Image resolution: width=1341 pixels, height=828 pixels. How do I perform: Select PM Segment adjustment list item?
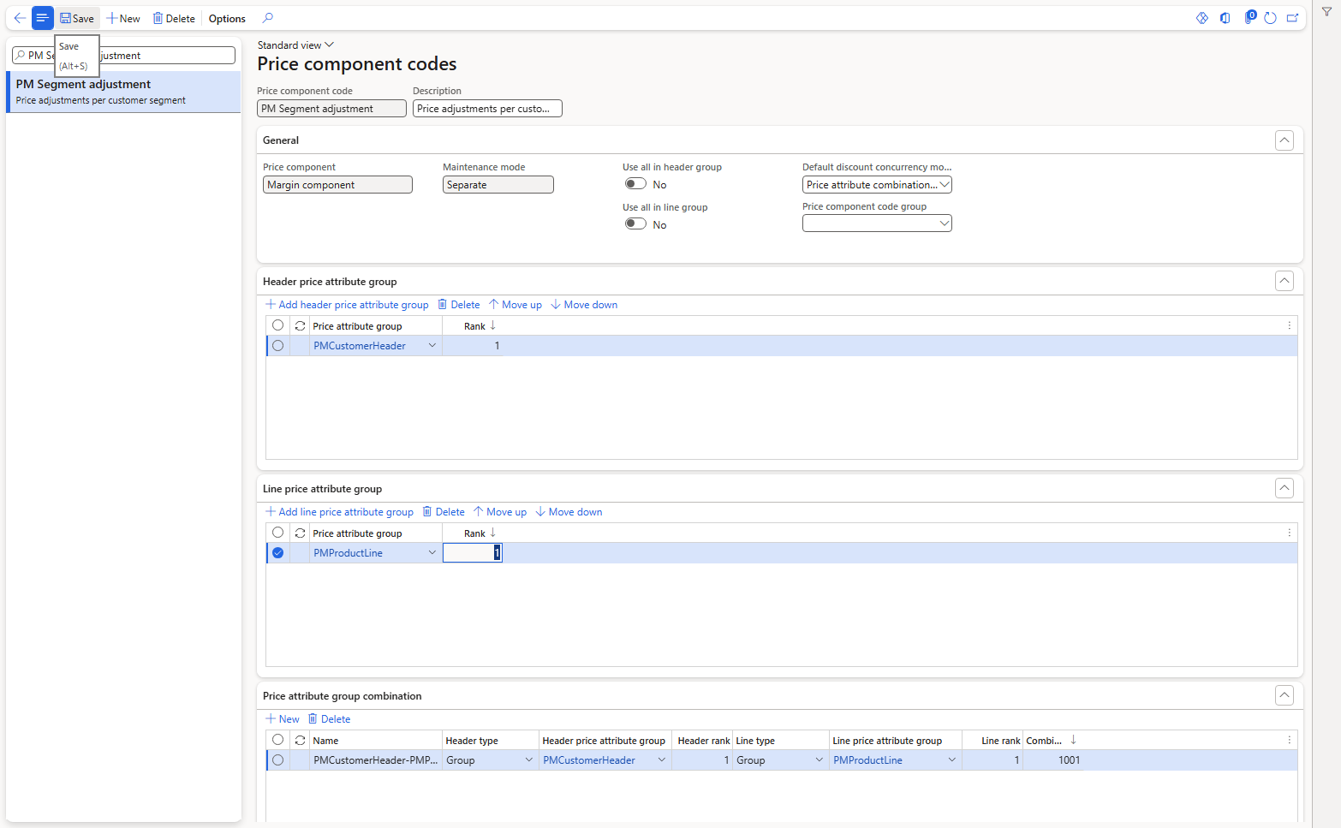coord(123,92)
